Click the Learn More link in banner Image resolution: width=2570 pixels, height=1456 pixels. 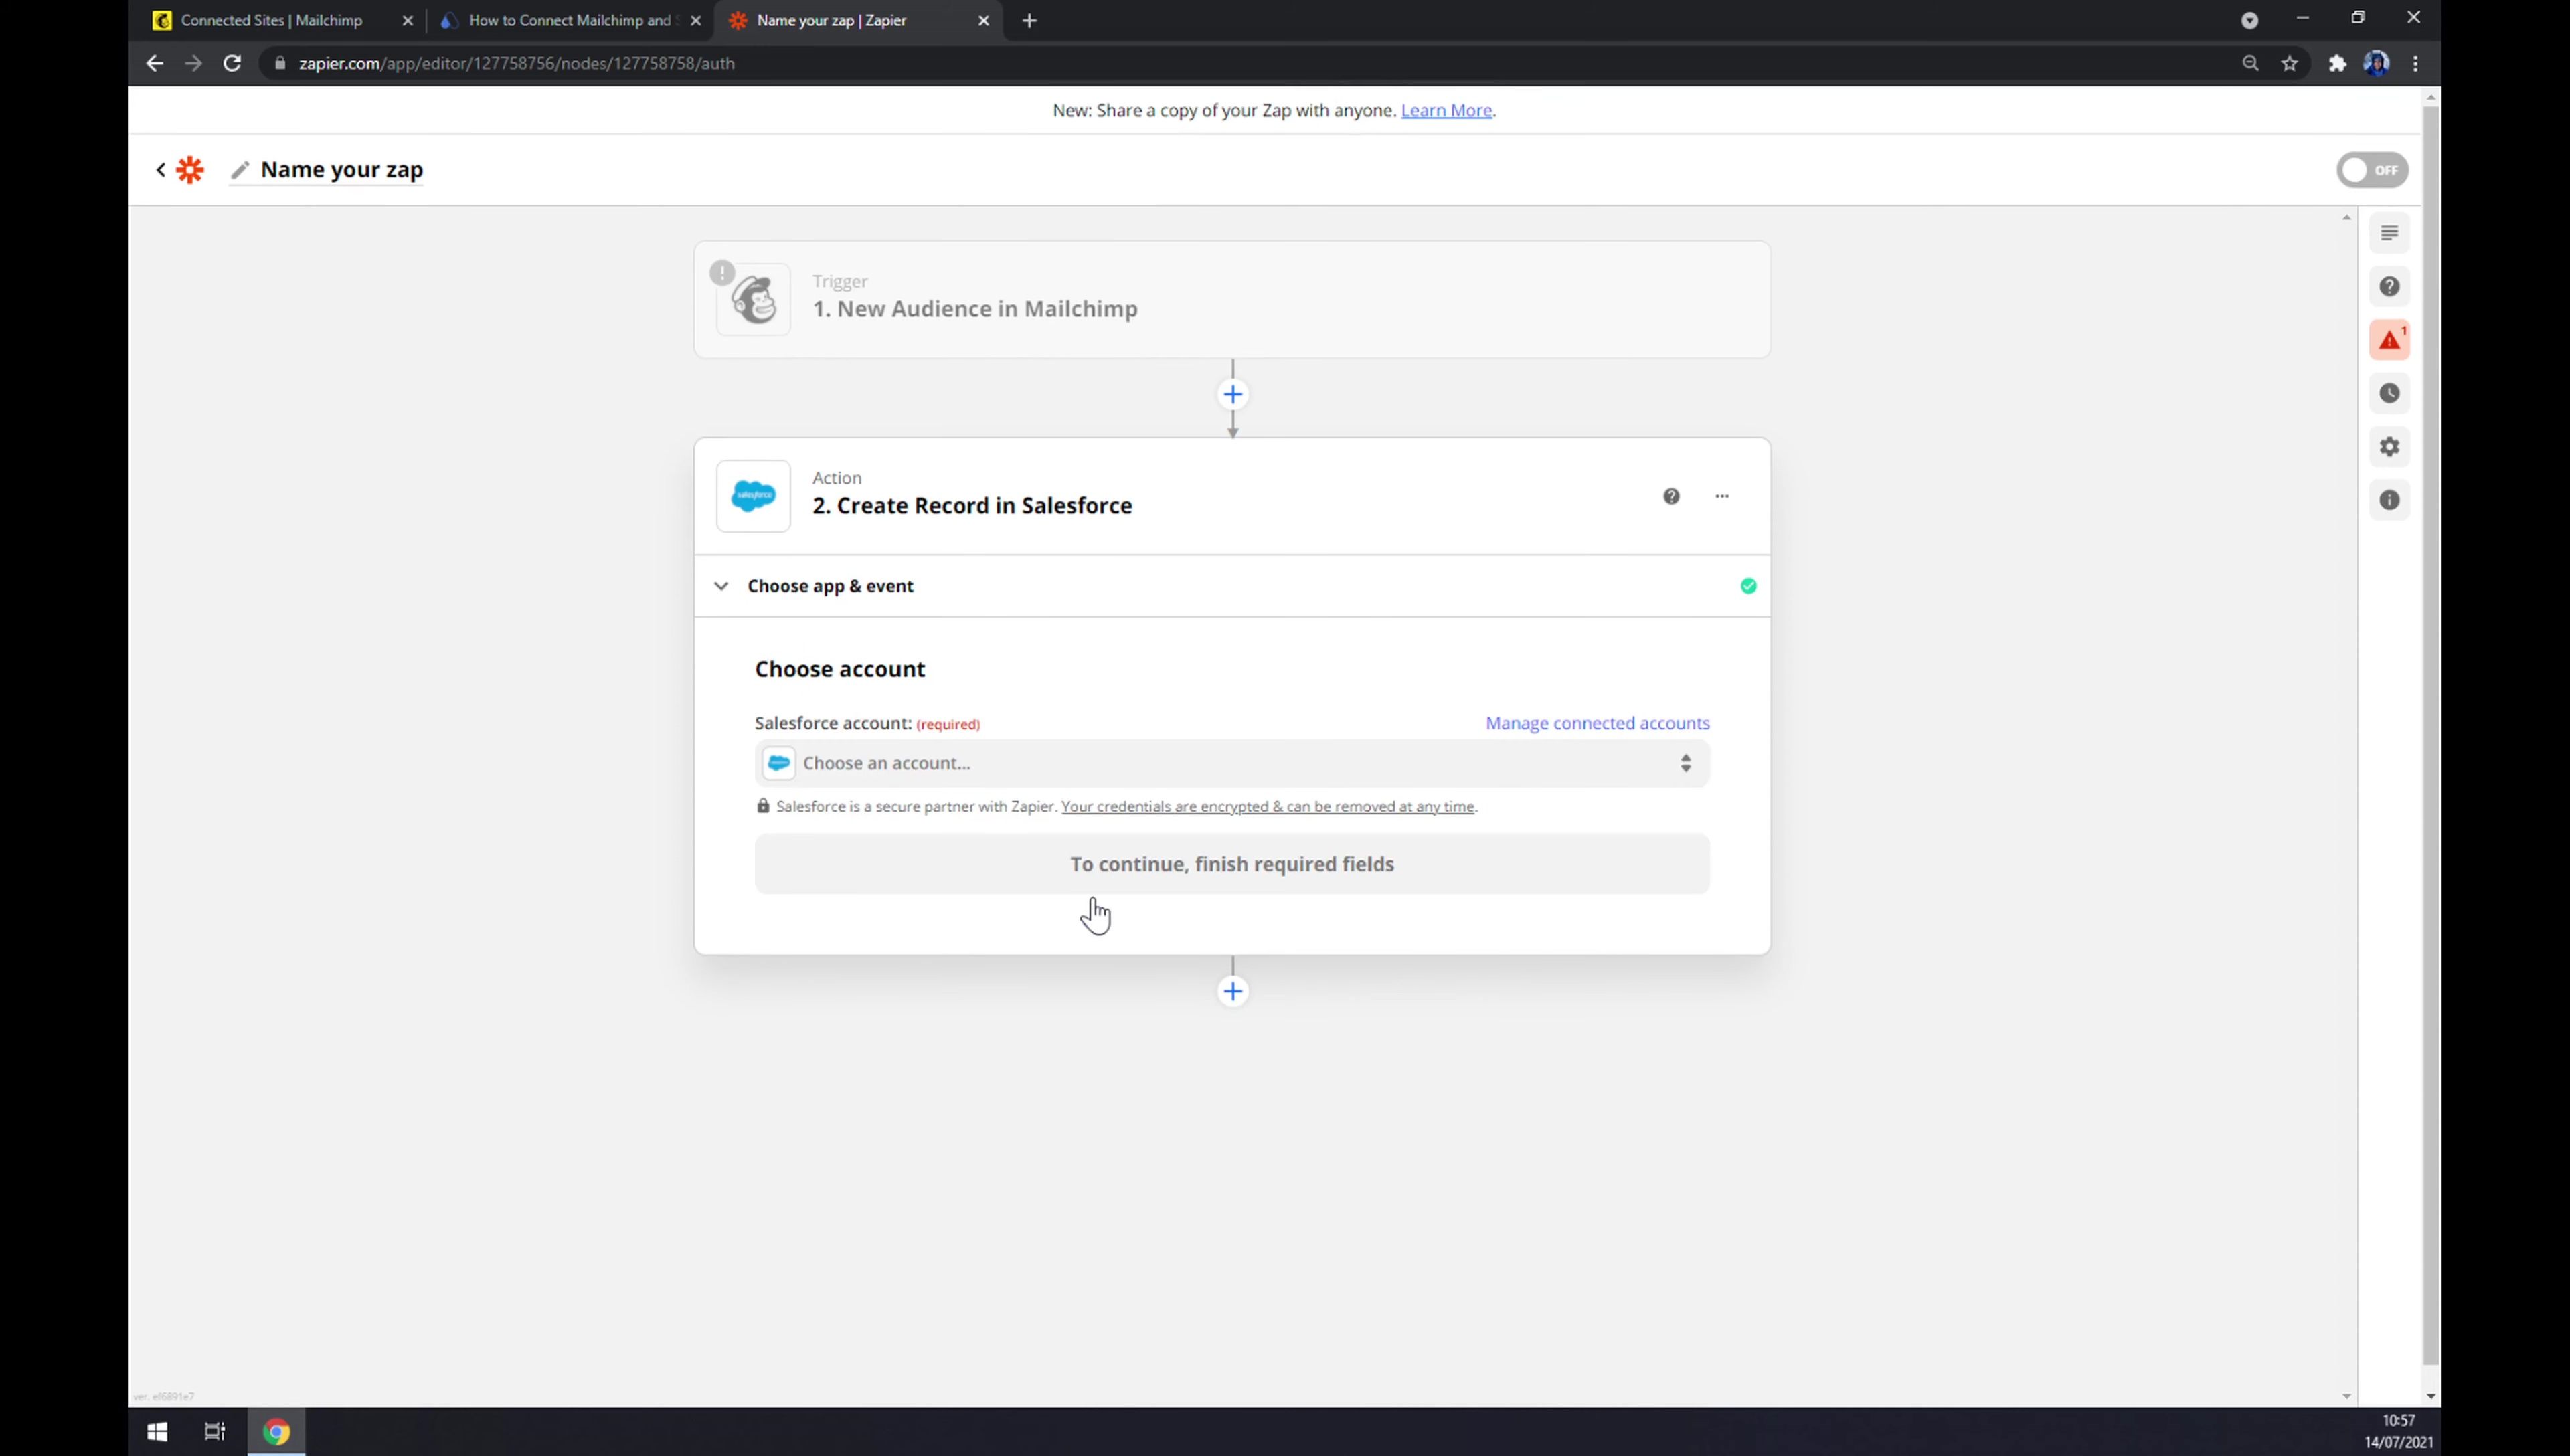[x=1446, y=110]
